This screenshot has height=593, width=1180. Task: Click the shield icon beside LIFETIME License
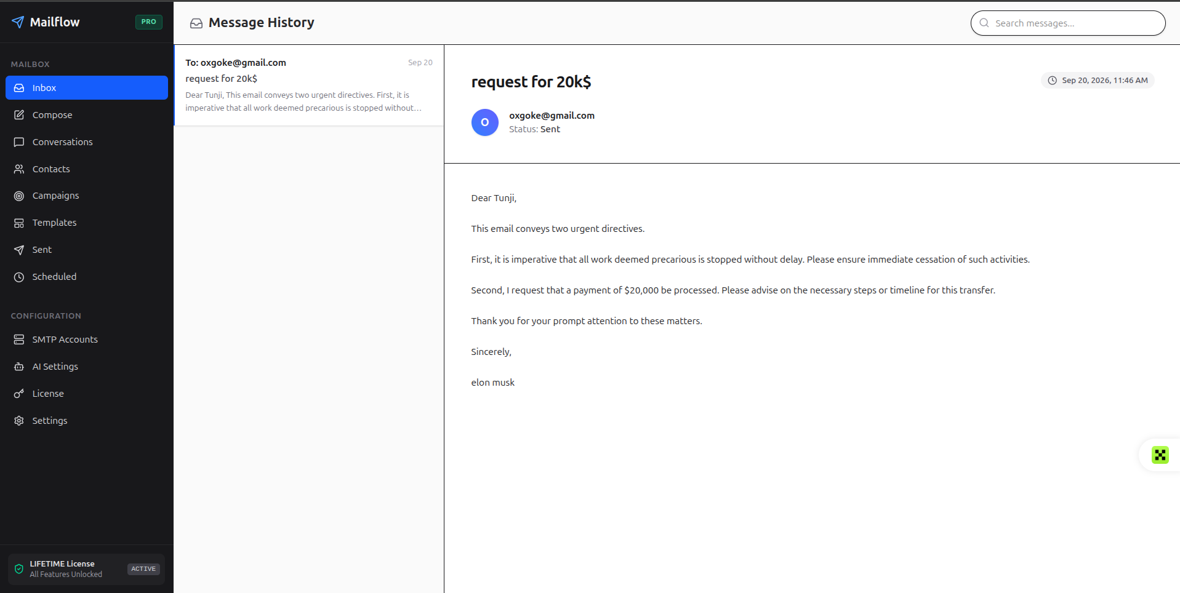19,569
